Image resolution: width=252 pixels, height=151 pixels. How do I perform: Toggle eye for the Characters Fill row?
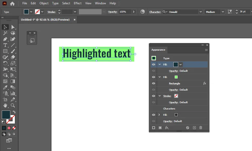point(154,115)
